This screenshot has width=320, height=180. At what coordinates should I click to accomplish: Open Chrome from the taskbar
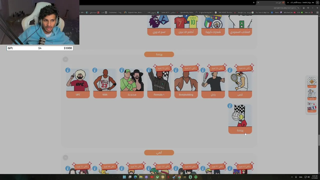tap(179, 177)
